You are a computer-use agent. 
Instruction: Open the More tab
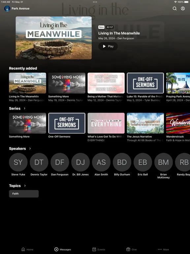[163, 249]
